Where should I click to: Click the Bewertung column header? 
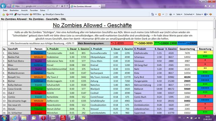205,49
